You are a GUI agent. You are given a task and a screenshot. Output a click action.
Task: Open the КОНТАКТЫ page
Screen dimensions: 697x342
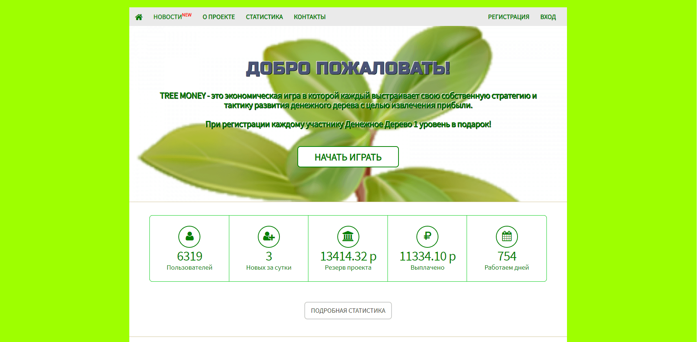tap(309, 17)
